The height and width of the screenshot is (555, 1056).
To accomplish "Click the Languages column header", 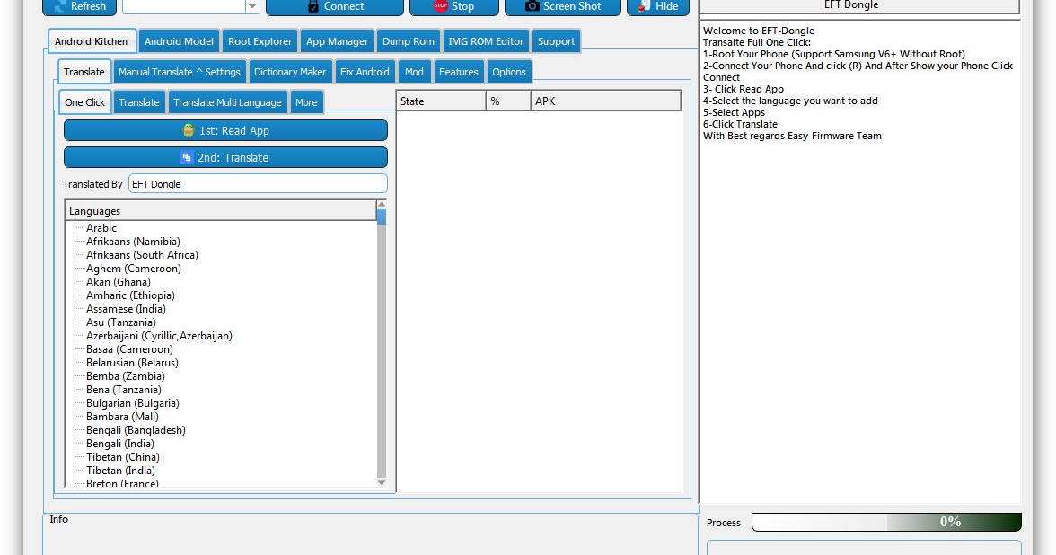I will [220, 211].
